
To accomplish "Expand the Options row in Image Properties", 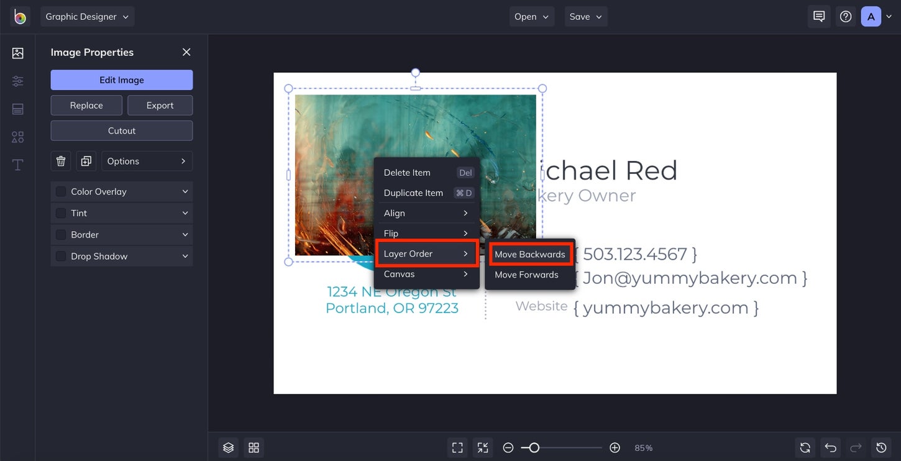I will coord(147,160).
